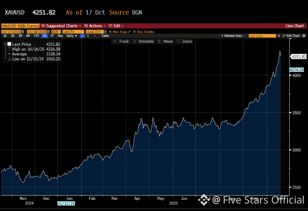This screenshot has height=211, width=308.
Task: Click the start date field 10/17/2024
Action: pyautogui.click(x=11, y=32)
